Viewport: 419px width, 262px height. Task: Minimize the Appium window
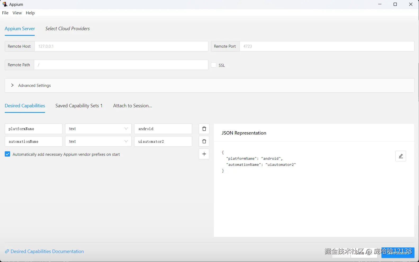pos(380,4)
